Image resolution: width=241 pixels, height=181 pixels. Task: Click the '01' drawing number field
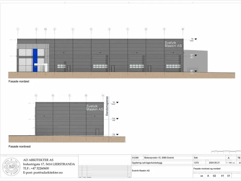click(x=229, y=176)
